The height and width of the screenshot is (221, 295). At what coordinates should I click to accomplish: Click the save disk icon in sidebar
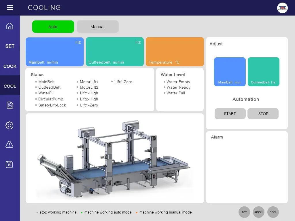coord(10,164)
